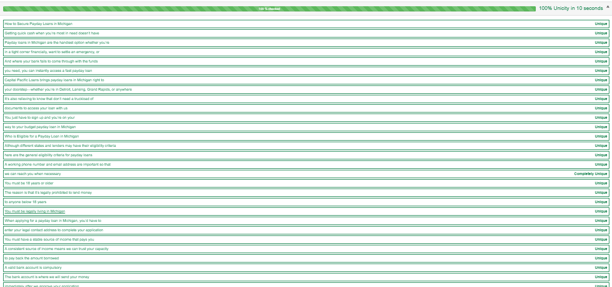Click Unique label on 'You must be 18 years' row
This screenshot has height=287, width=612.
(601, 183)
